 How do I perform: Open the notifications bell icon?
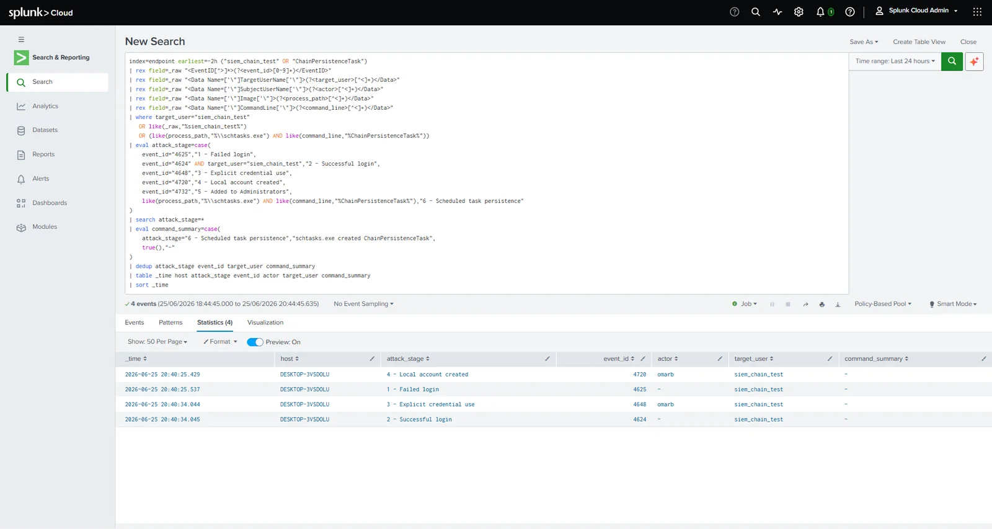pos(821,12)
